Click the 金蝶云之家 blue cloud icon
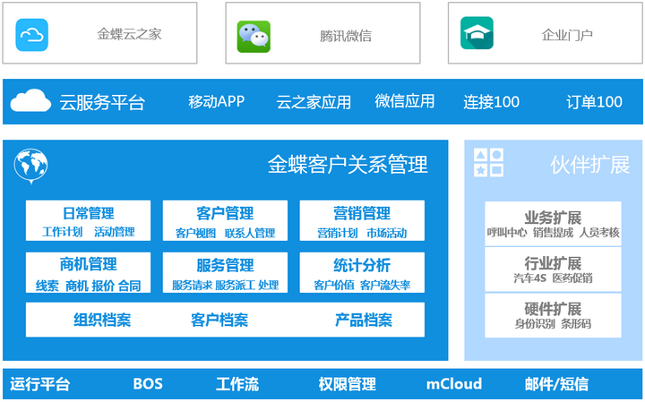The image size is (645, 402). tap(31, 35)
